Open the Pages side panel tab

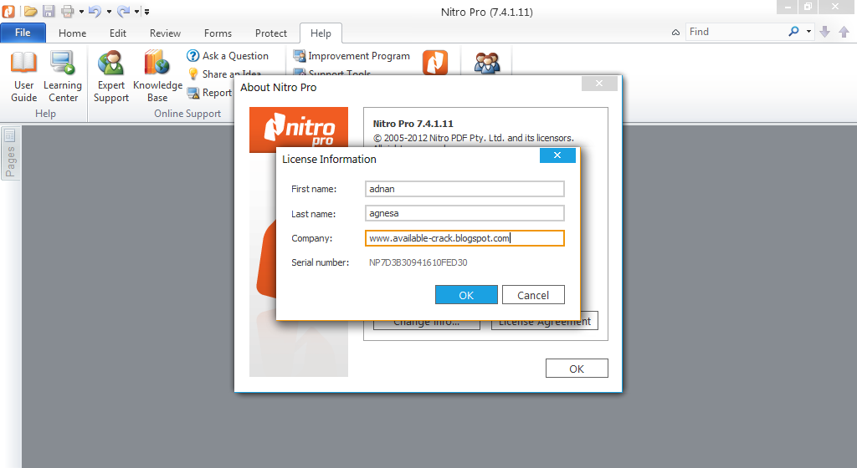10,154
